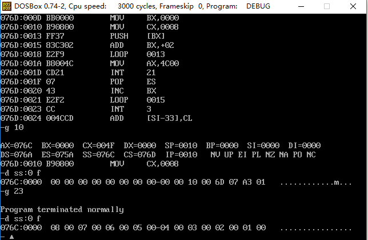
Task: Click the DX=0000 register value
Action: click(140, 145)
